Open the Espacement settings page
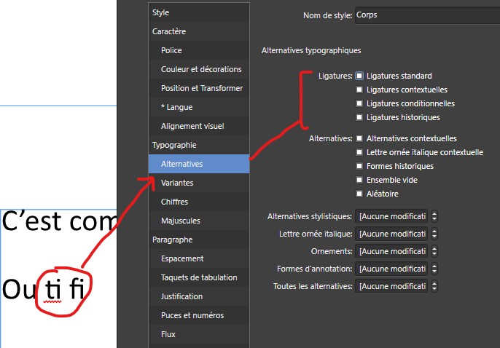The height and width of the screenshot is (348, 500). tap(199, 259)
